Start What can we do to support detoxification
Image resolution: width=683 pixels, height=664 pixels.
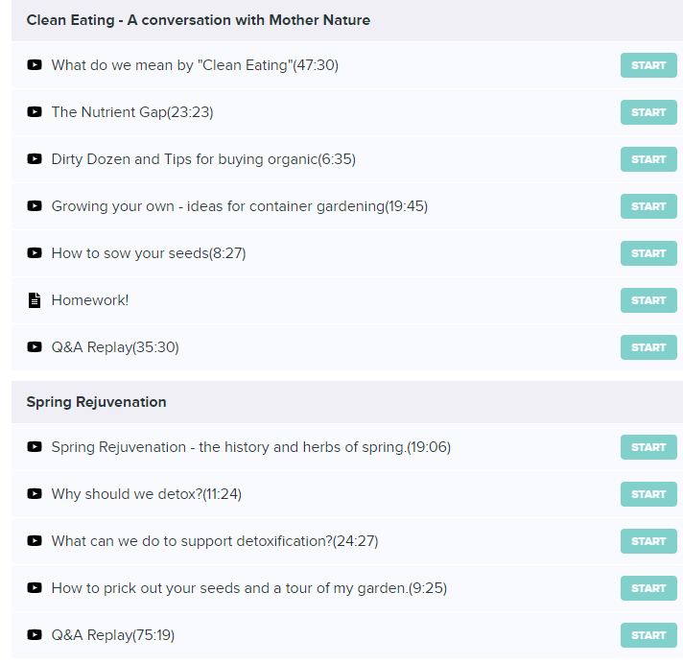tap(648, 541)
